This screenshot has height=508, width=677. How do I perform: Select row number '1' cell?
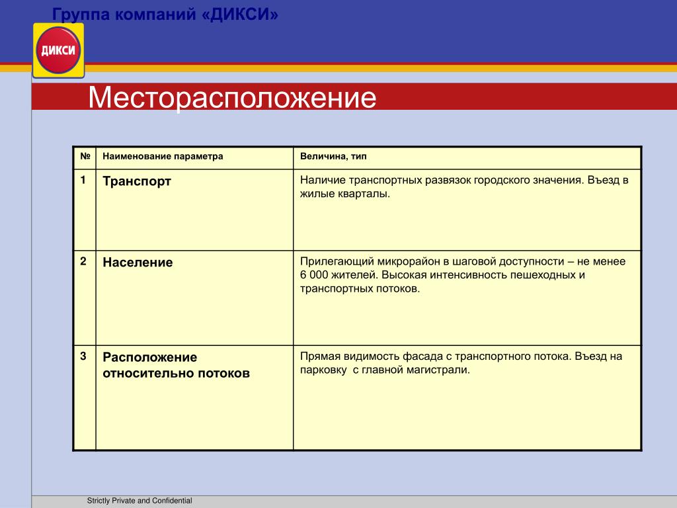(85, 210)
